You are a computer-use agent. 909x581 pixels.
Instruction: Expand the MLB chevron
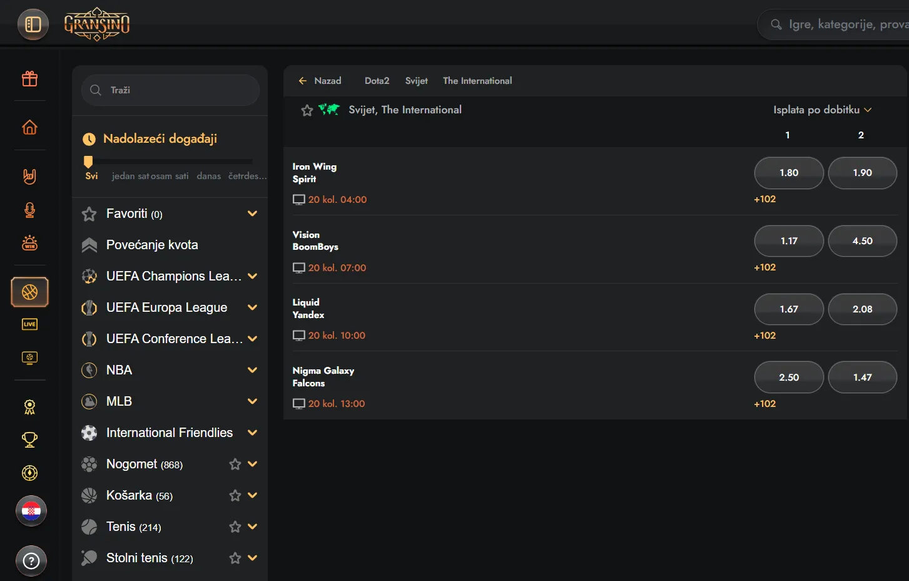[253, 401]
